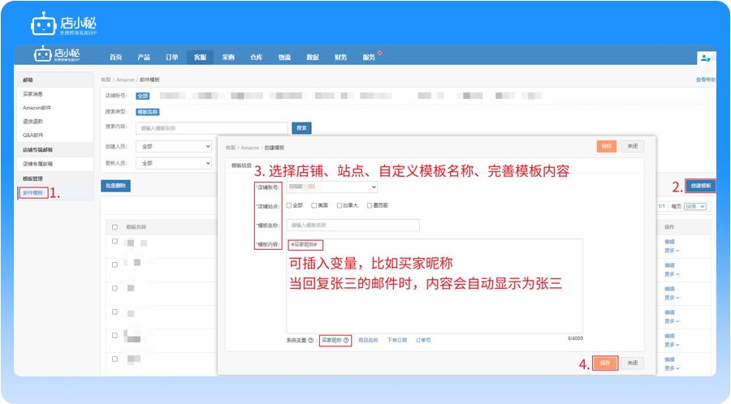Expand the 更多 menu in first table row
The height and width of the screenshot is (404, 731).
point(672,250)
